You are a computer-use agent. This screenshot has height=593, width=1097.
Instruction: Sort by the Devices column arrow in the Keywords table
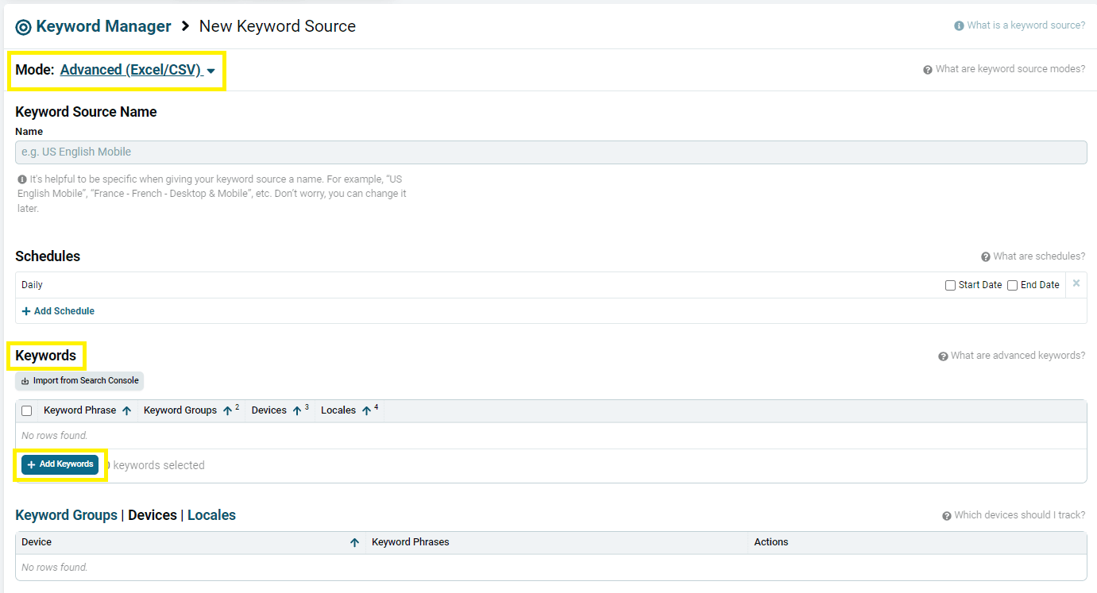click(297, 411)
